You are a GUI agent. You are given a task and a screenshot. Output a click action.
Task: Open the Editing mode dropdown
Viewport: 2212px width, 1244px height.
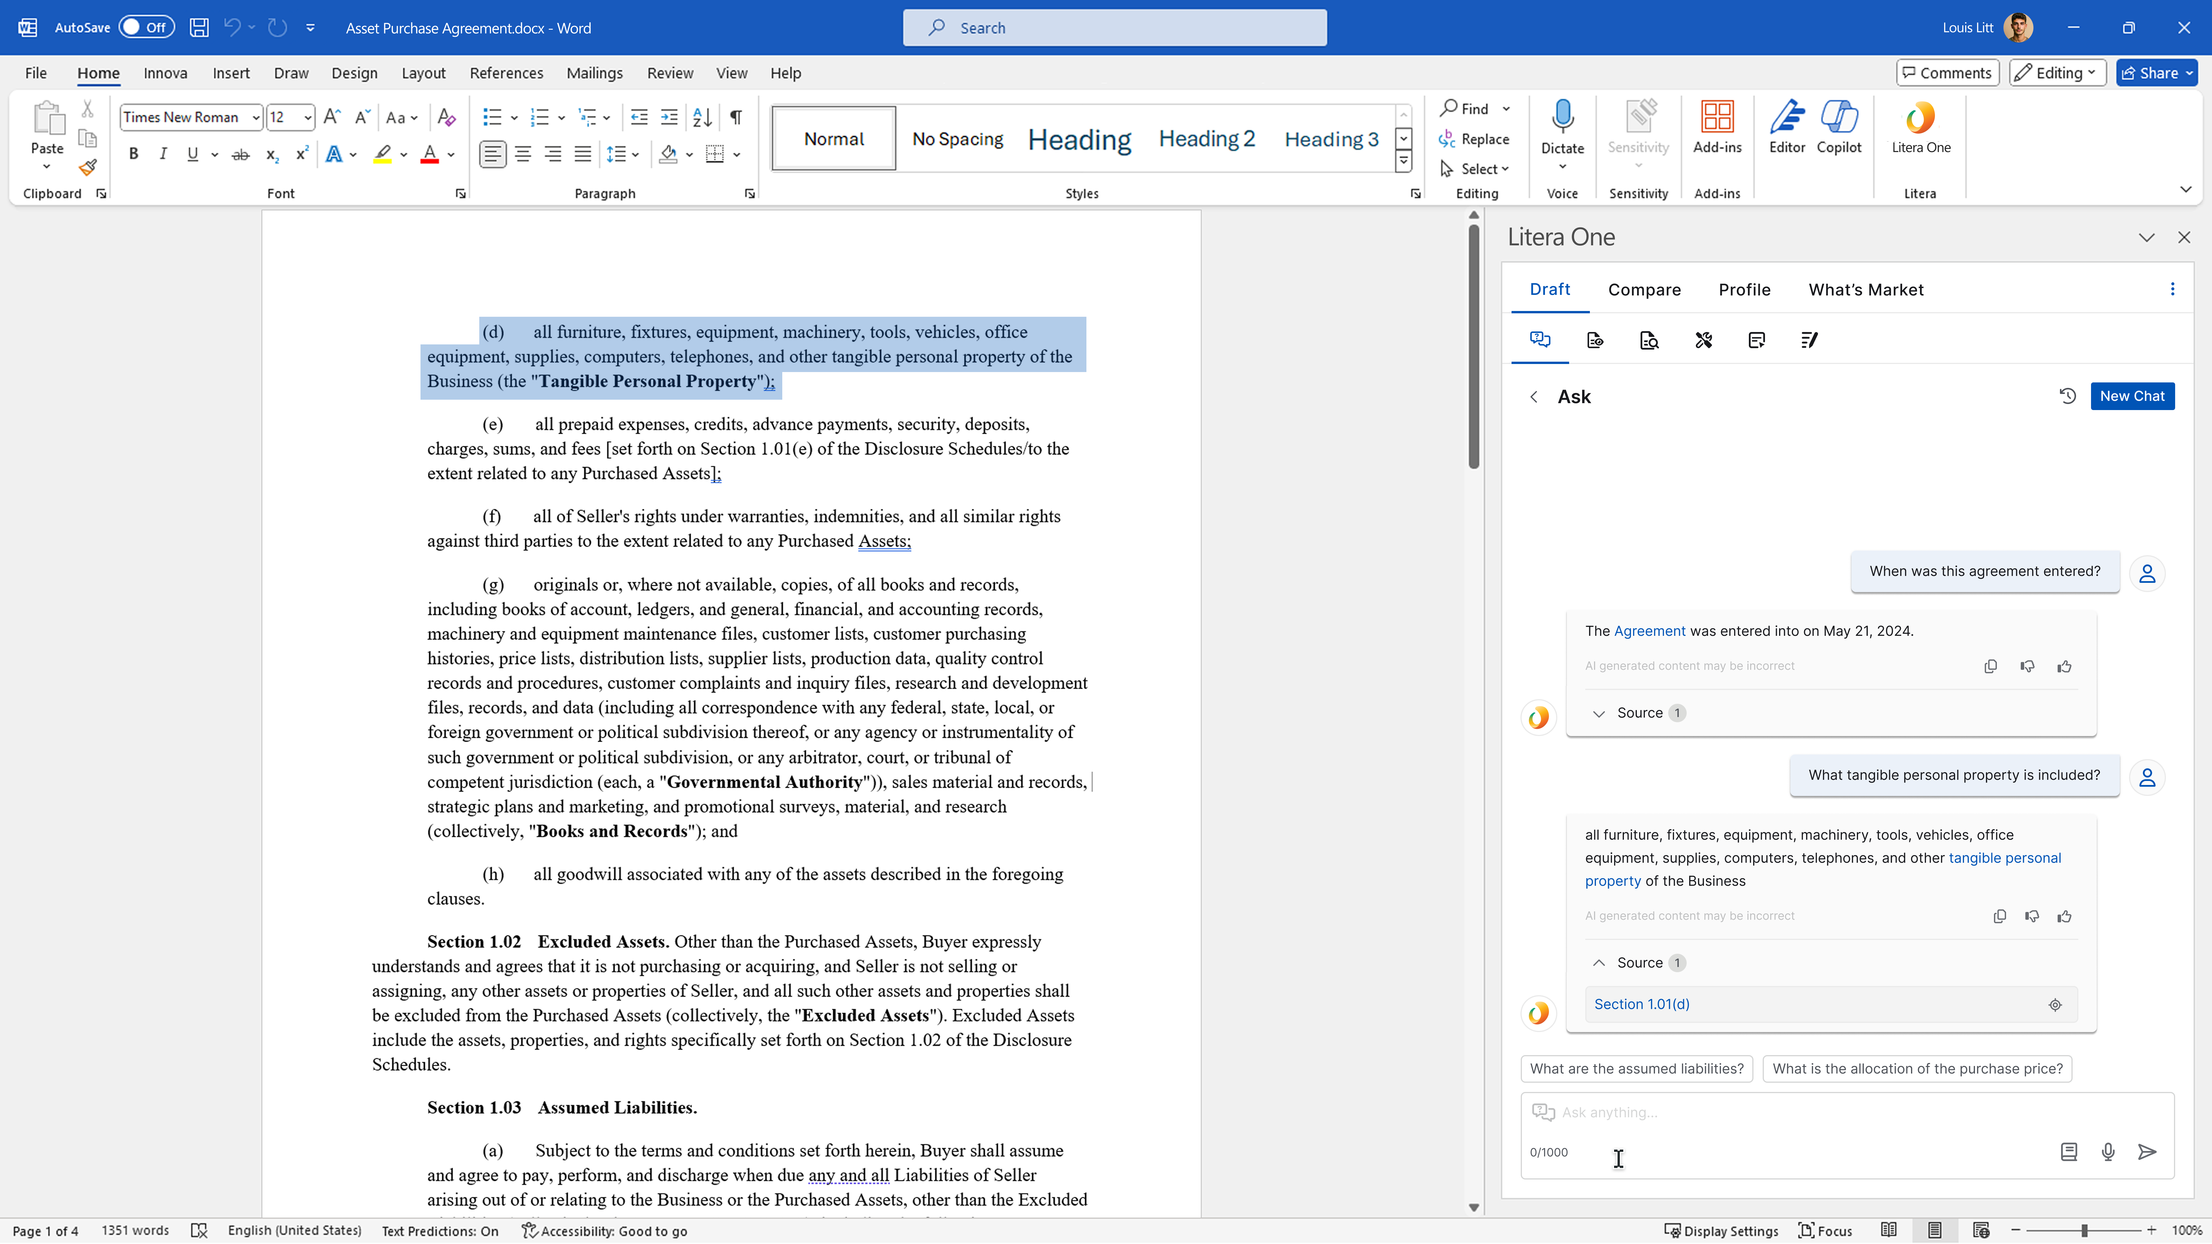[x=2056, y=73]
